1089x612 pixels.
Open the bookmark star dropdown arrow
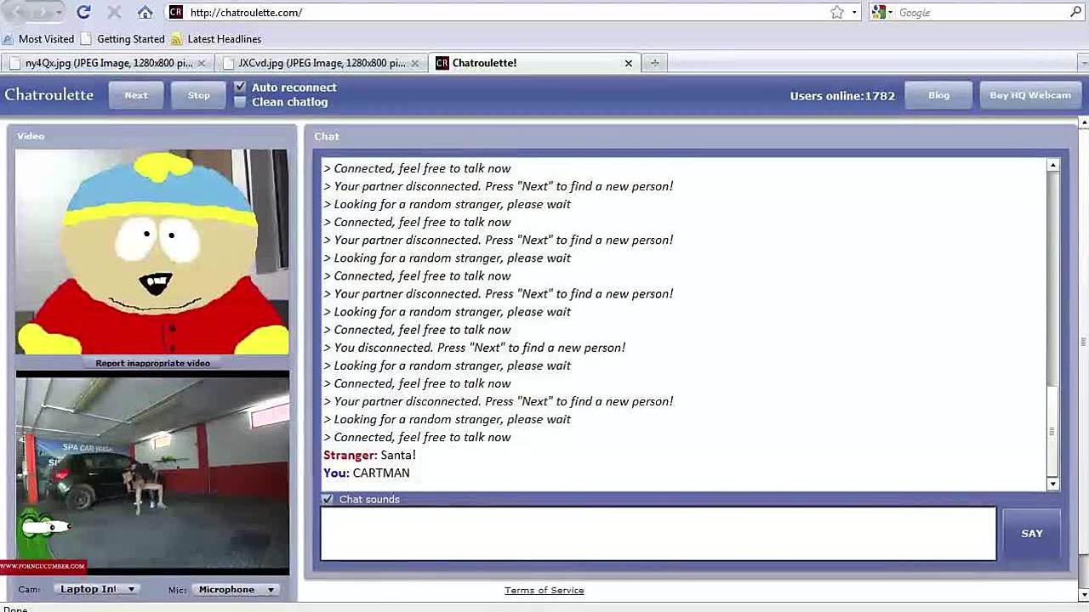pyautogui.click(x=854, y=12)
